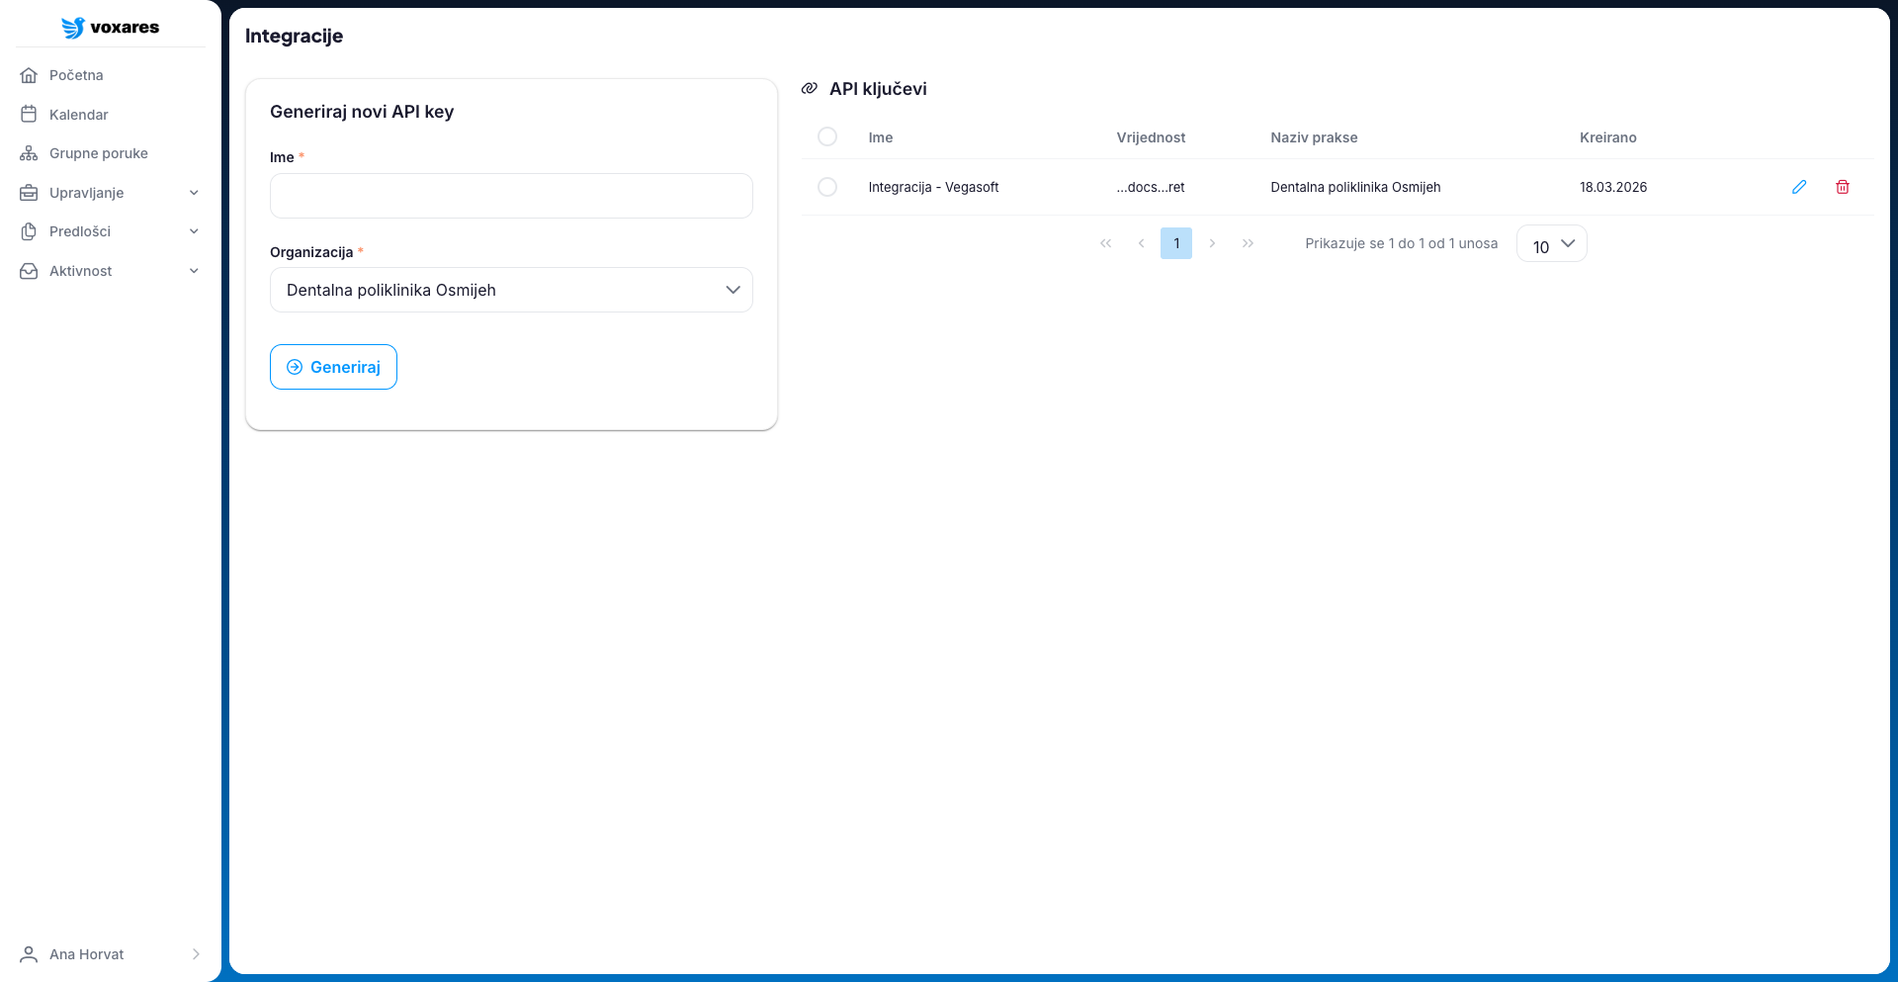Focus the Ime text input field
The image size is (1898, 982).
pos(511,196)
